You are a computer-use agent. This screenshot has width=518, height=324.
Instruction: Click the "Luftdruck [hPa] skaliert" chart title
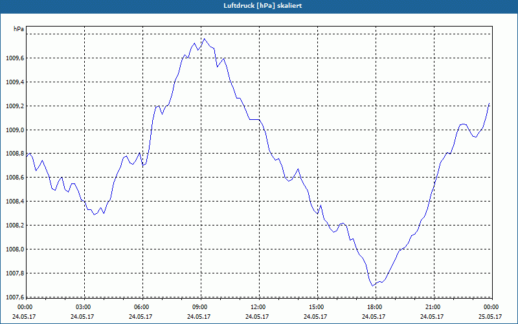pyautogui.click(x=258, y=5)
